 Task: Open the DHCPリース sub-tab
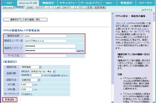click(69, 8)
